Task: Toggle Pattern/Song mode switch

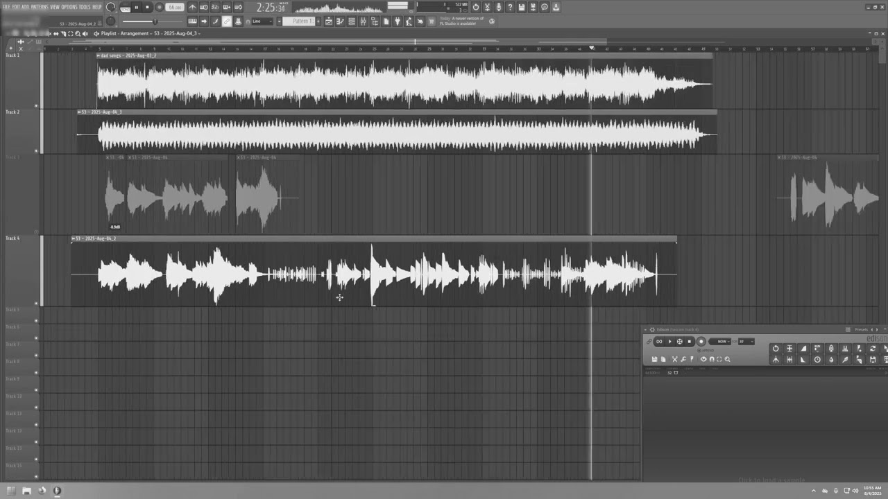Action: click(126, 8)
